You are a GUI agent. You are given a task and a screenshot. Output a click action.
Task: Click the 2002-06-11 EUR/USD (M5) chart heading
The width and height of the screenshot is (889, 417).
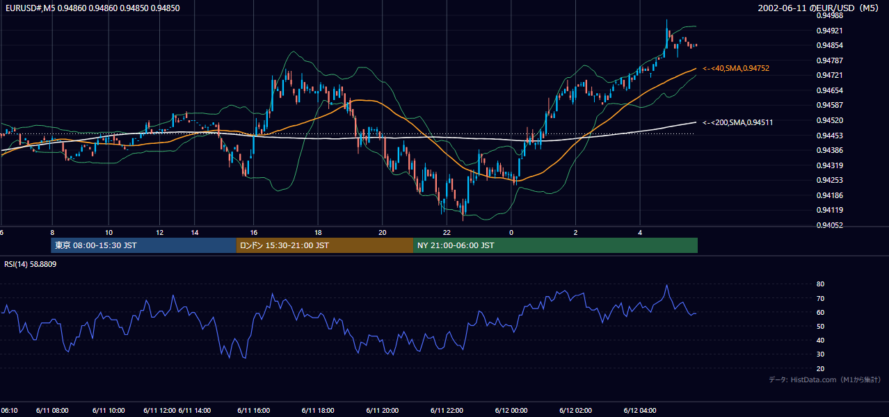click(819, 8)
